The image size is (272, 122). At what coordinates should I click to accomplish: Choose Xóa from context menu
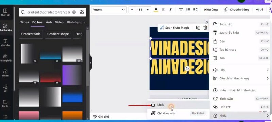click(x=241, y=58)
